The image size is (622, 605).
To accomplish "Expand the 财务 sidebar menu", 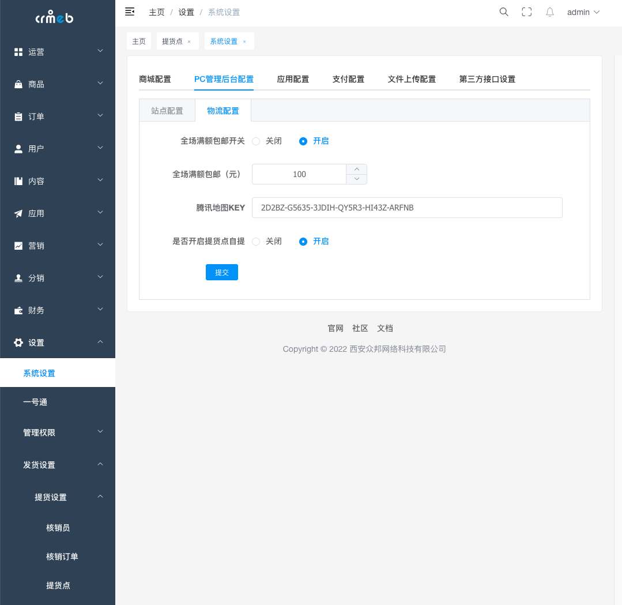I will click(x=100, y=309).
